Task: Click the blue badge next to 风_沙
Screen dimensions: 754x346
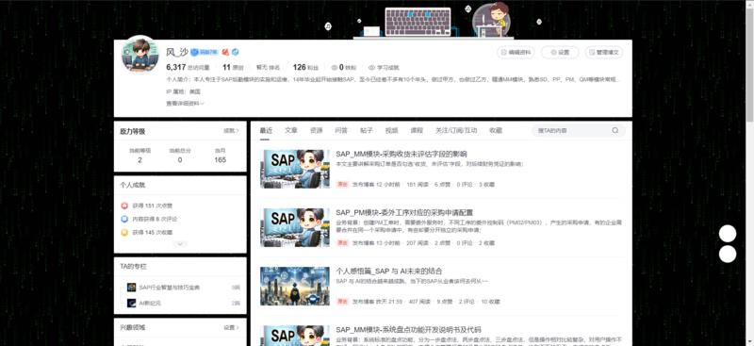Action: [205, 52]
